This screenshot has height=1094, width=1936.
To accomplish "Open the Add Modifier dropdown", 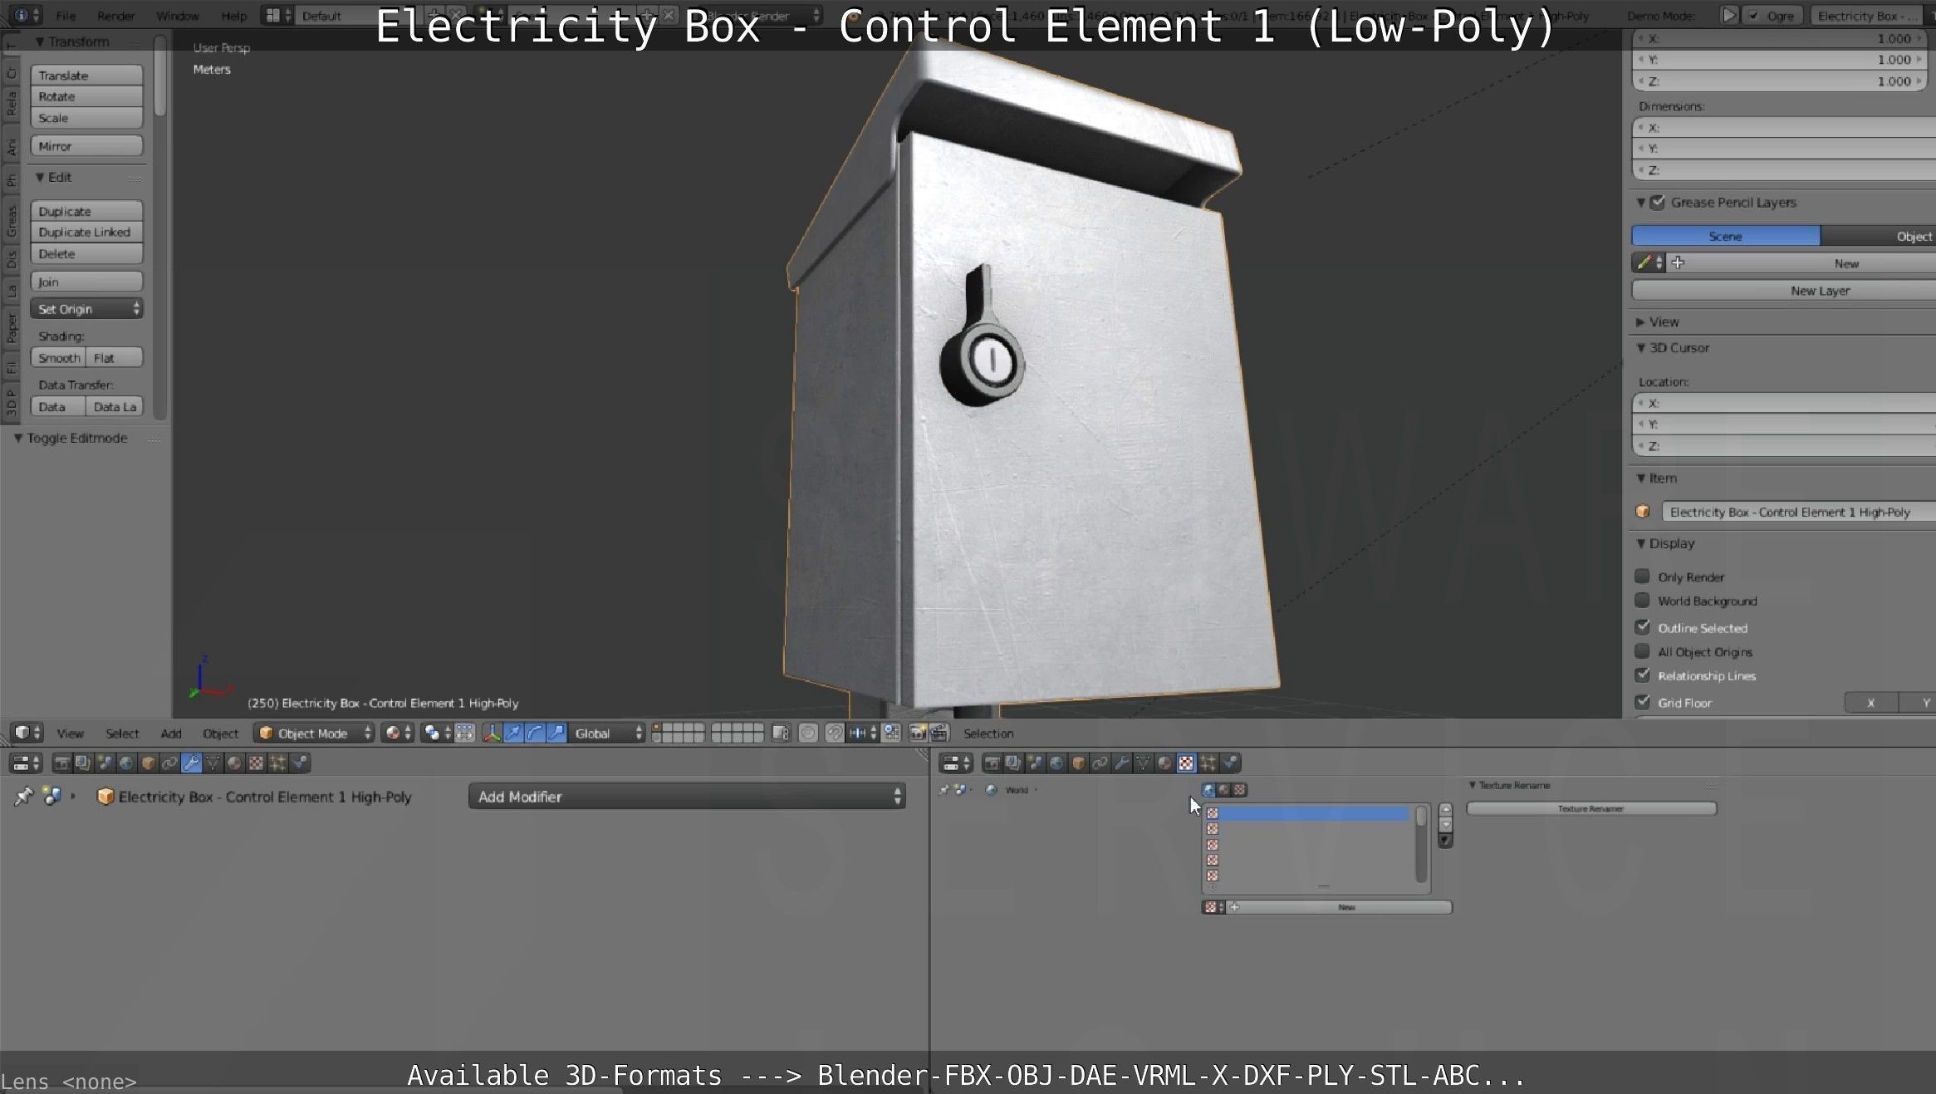I will click(x=687, y=796).
